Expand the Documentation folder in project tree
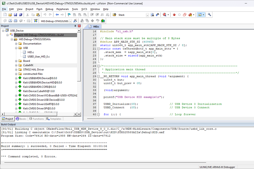254x169 pixels. 16,44
